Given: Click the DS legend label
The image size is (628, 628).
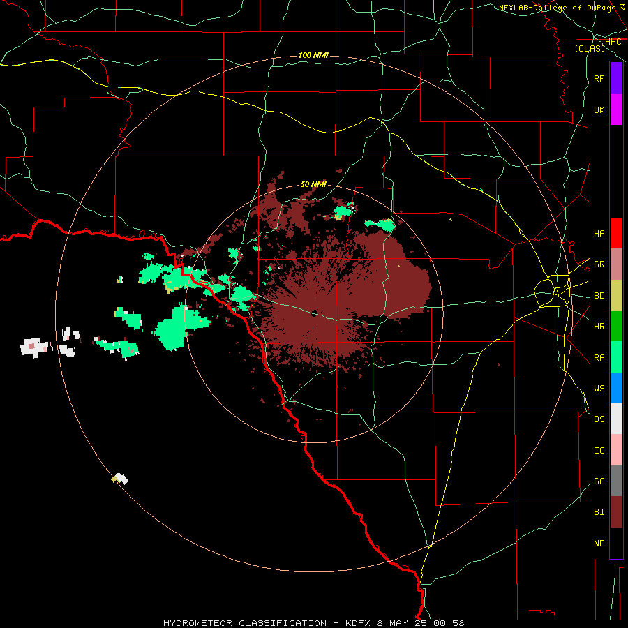Looking at the screenshot, I should tap(599, 419).
